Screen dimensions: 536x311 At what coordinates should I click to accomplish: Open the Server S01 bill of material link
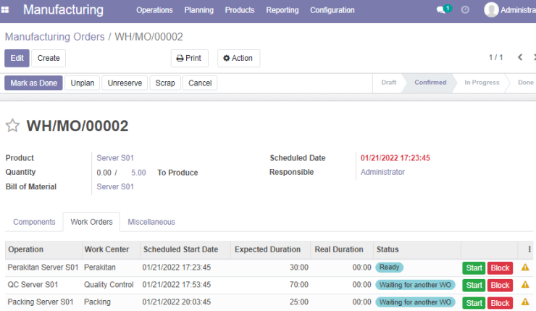click(115, 187)
